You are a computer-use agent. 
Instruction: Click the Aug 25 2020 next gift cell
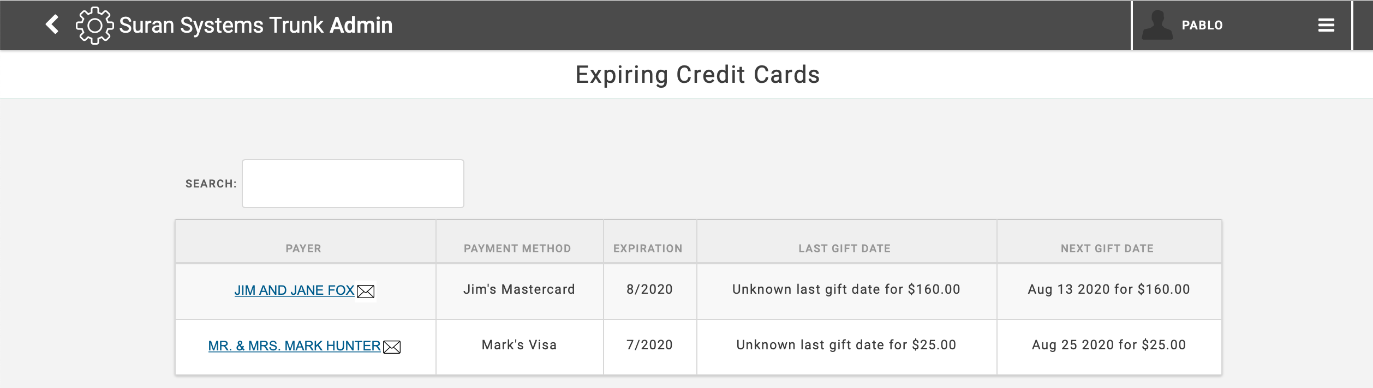tap(1108, 345)
